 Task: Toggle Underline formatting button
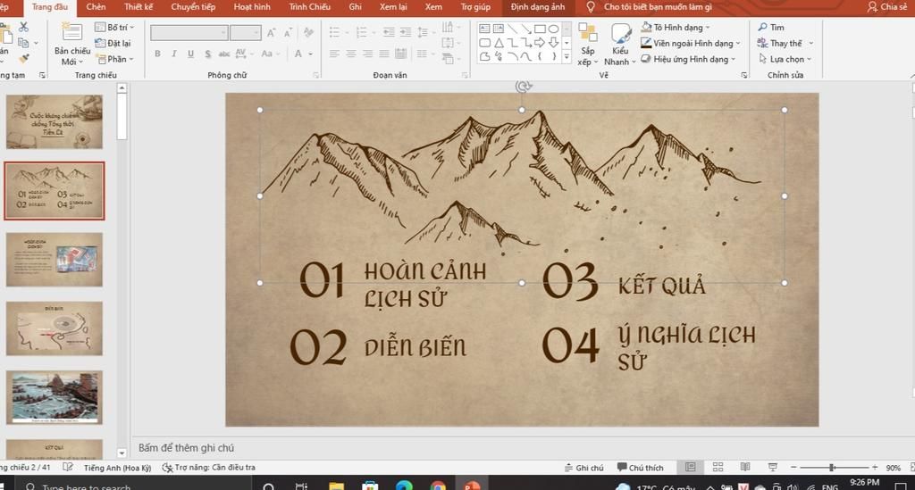(x=191, y=54)
